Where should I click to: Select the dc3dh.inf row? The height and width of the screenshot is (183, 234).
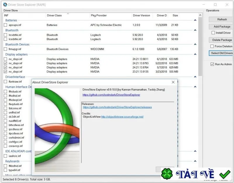14,117
